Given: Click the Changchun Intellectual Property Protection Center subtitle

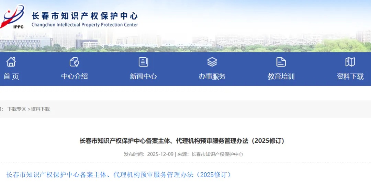Looking at the screenshot, I should point(85,25).
